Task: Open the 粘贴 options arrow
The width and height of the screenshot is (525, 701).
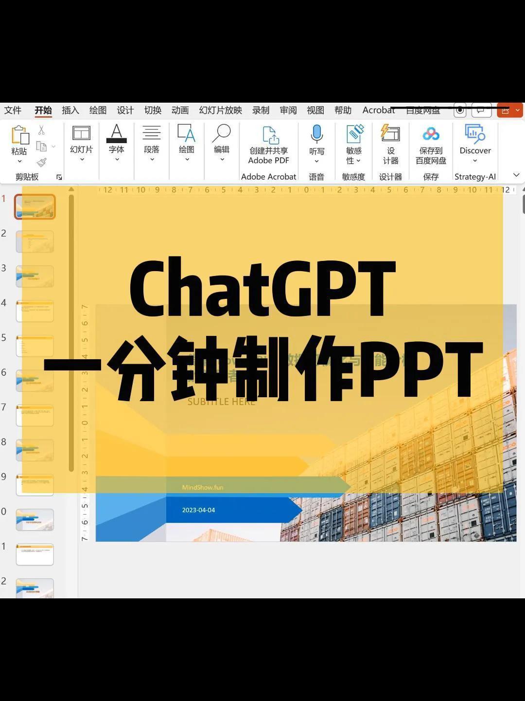Action: (x=19, y=162)
